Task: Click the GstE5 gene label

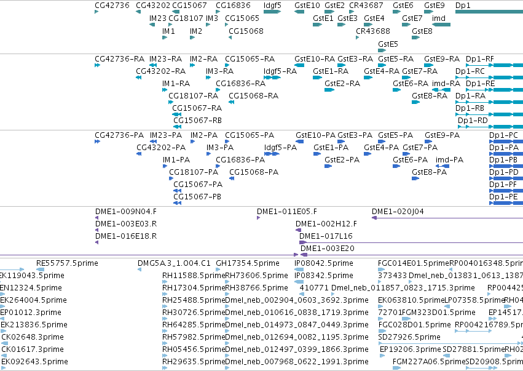Action: point(388,44)
